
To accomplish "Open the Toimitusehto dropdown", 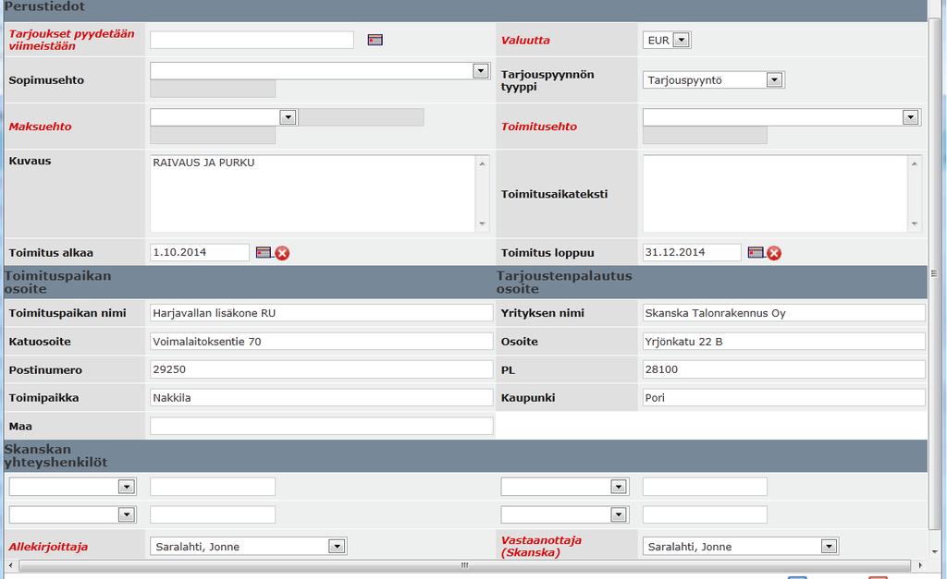I will pyautogui.click(x=911, y=117).
